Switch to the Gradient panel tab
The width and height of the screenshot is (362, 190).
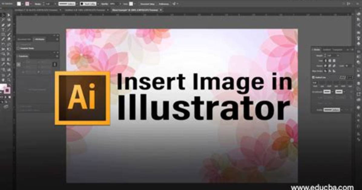click(x=327, y=50)
